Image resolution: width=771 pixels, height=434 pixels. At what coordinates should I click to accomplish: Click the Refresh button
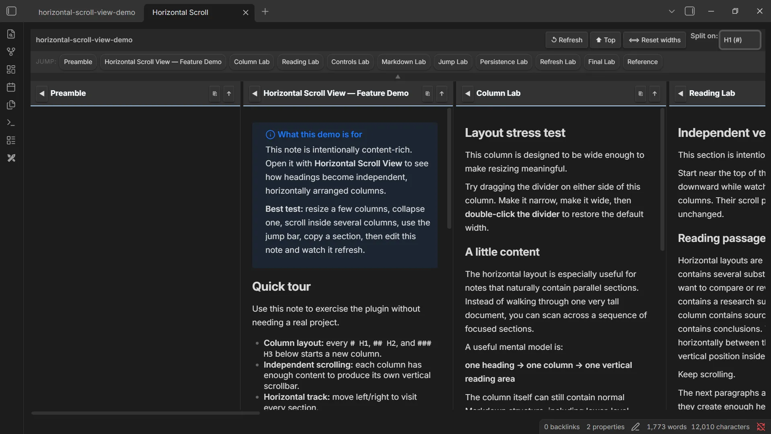point(566,40)
